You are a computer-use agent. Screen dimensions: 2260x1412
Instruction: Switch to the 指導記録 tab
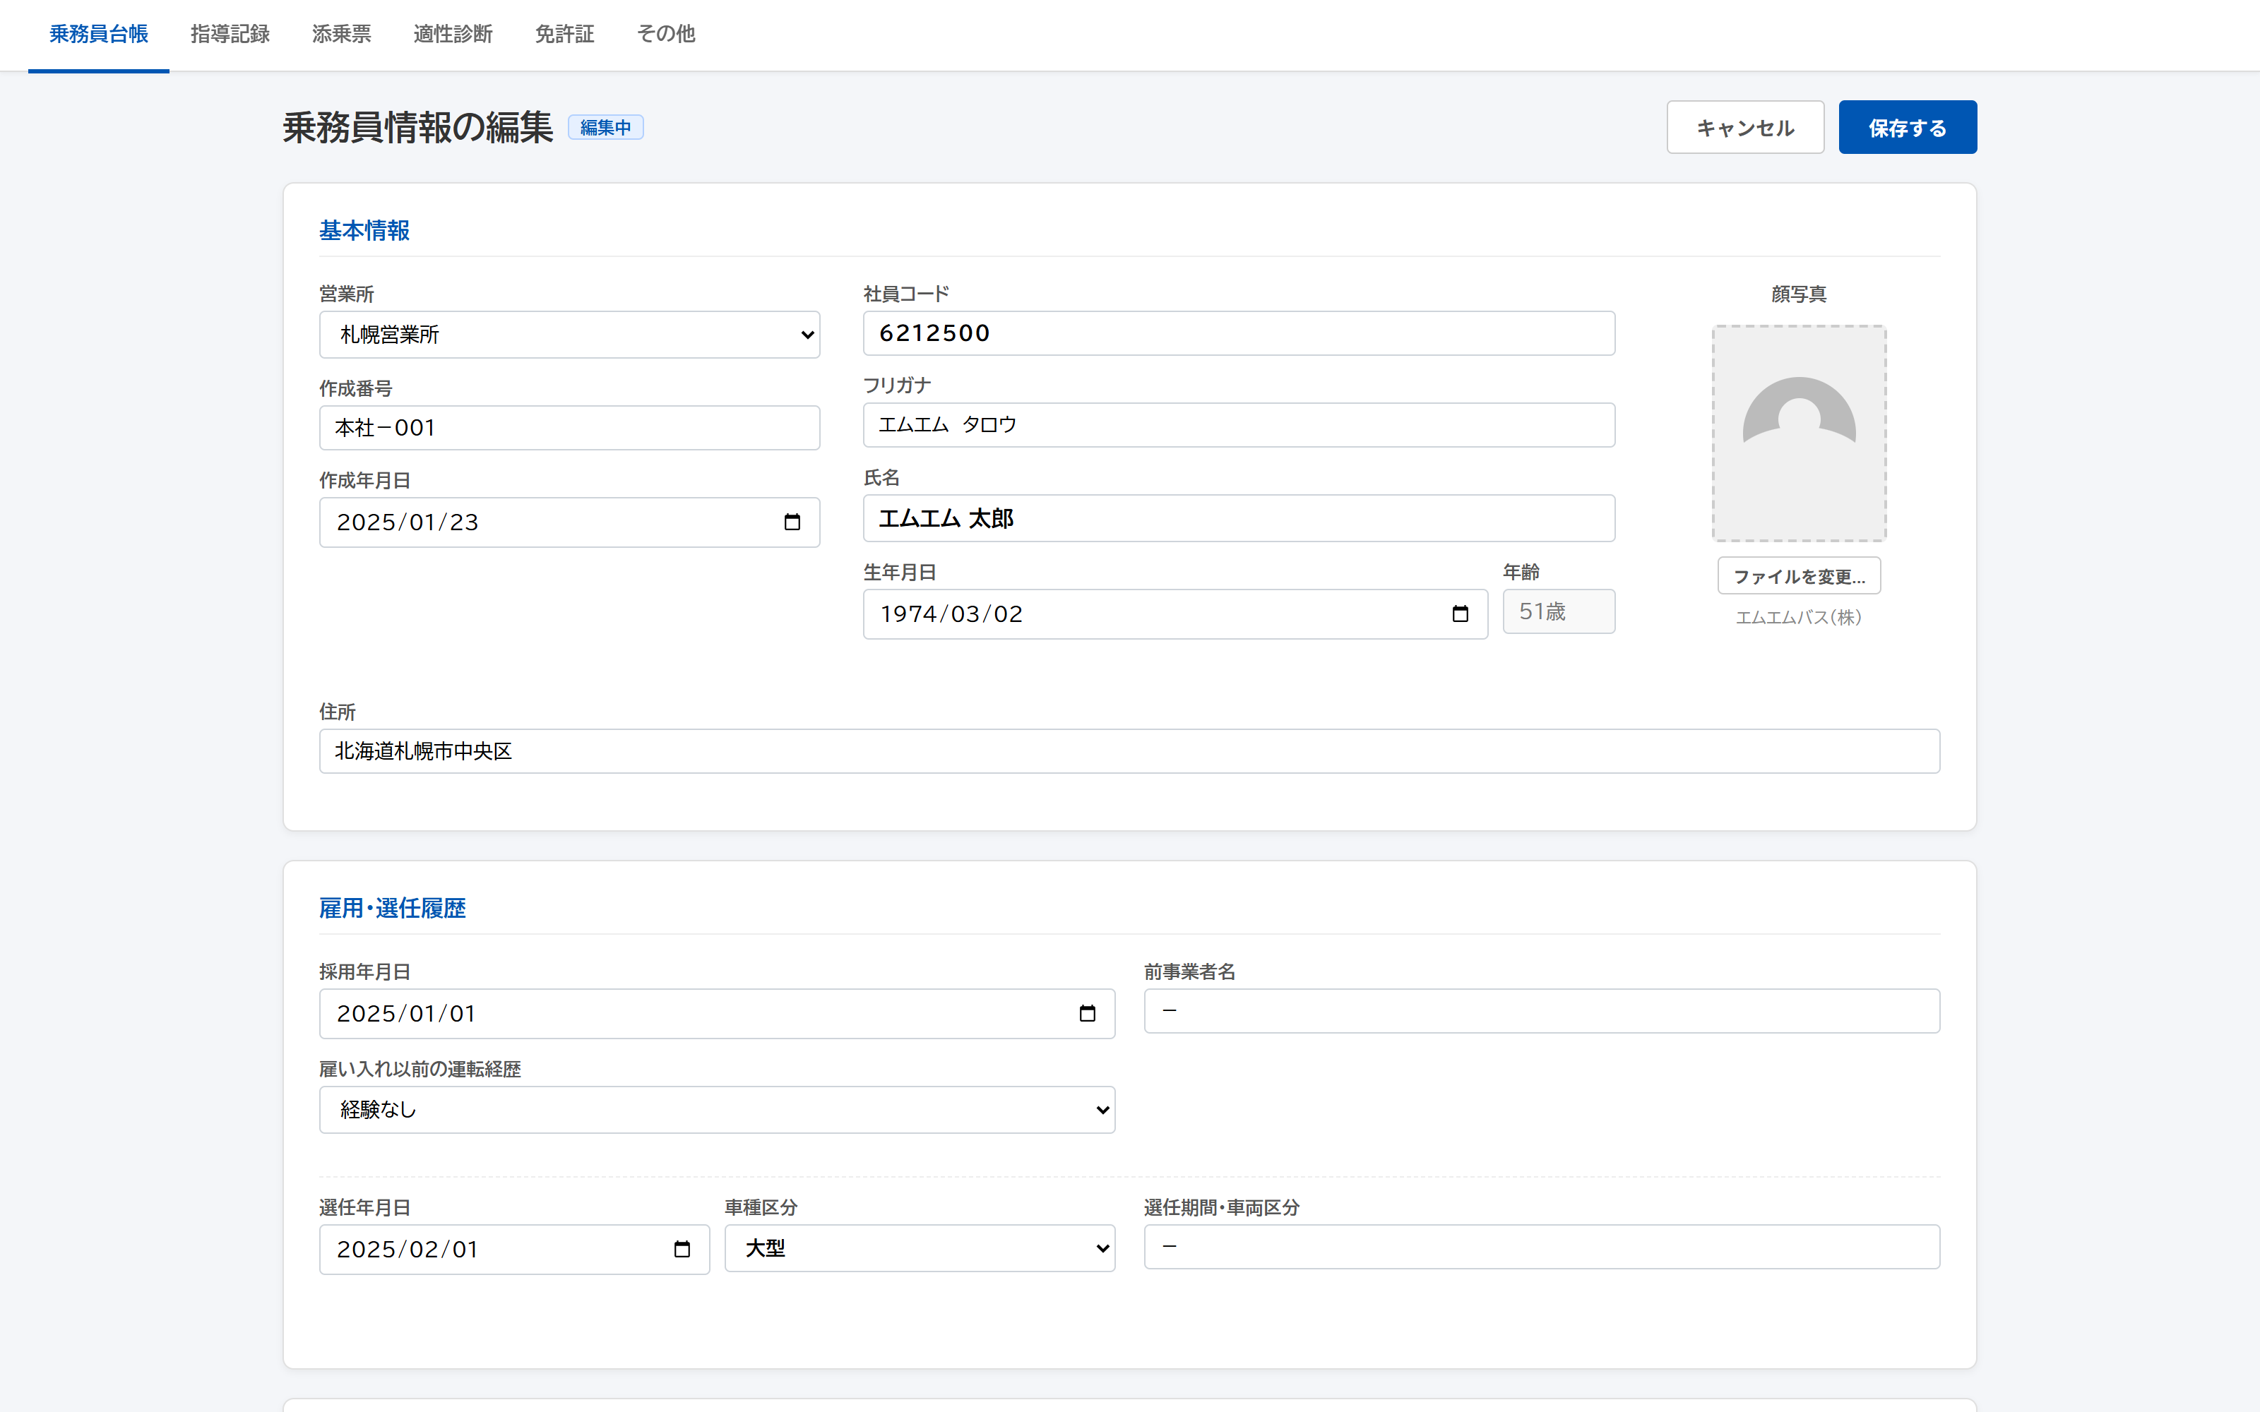point(230,34)
